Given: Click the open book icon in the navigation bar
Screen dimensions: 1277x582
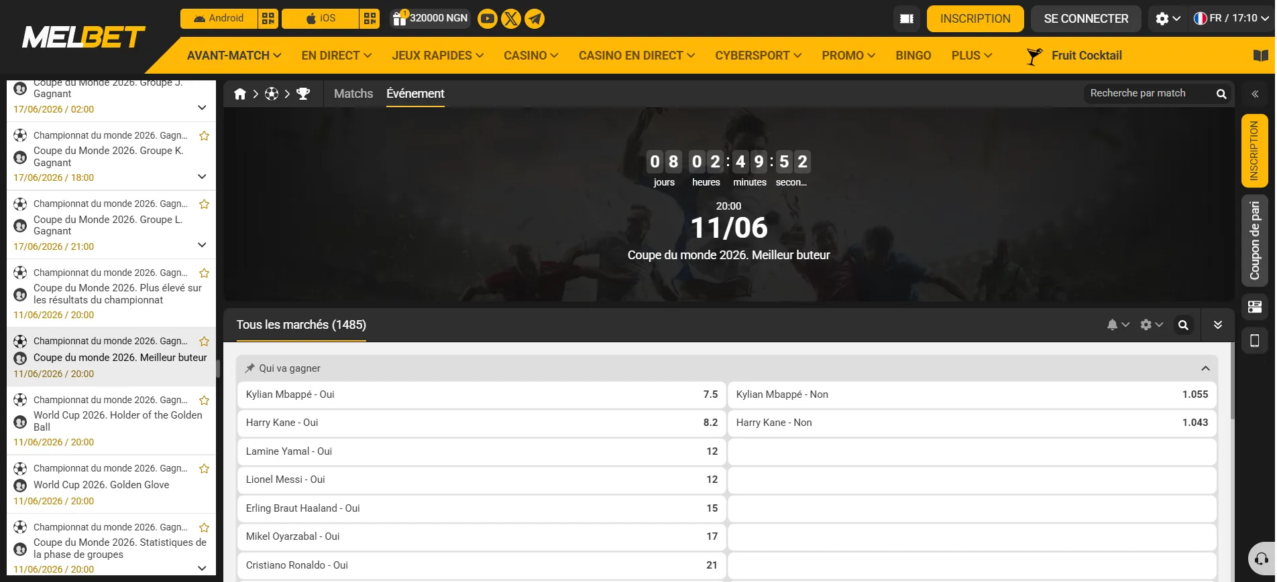Looking at the screenshot, I should pos(1260,56).
